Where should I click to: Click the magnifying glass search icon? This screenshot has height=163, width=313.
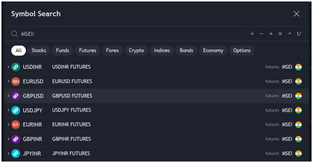[x=15, y=34]
